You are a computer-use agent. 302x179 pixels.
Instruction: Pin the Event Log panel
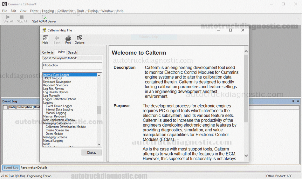293,101
